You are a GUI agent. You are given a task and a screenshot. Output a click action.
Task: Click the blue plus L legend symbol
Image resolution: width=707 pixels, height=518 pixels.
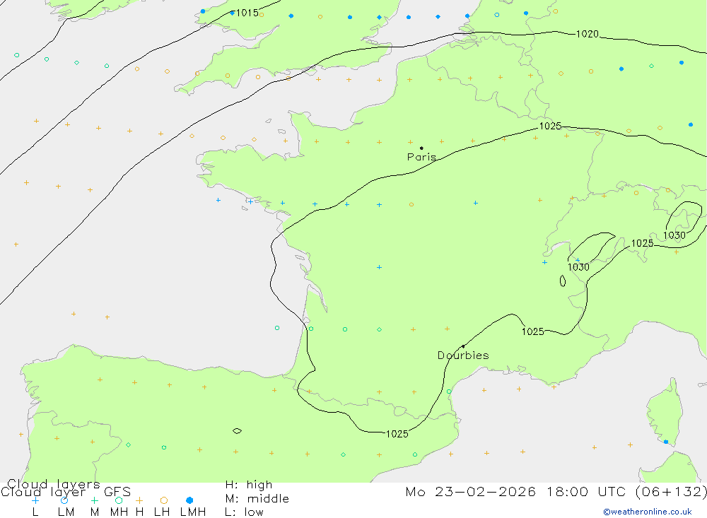[x=35, y=500]
